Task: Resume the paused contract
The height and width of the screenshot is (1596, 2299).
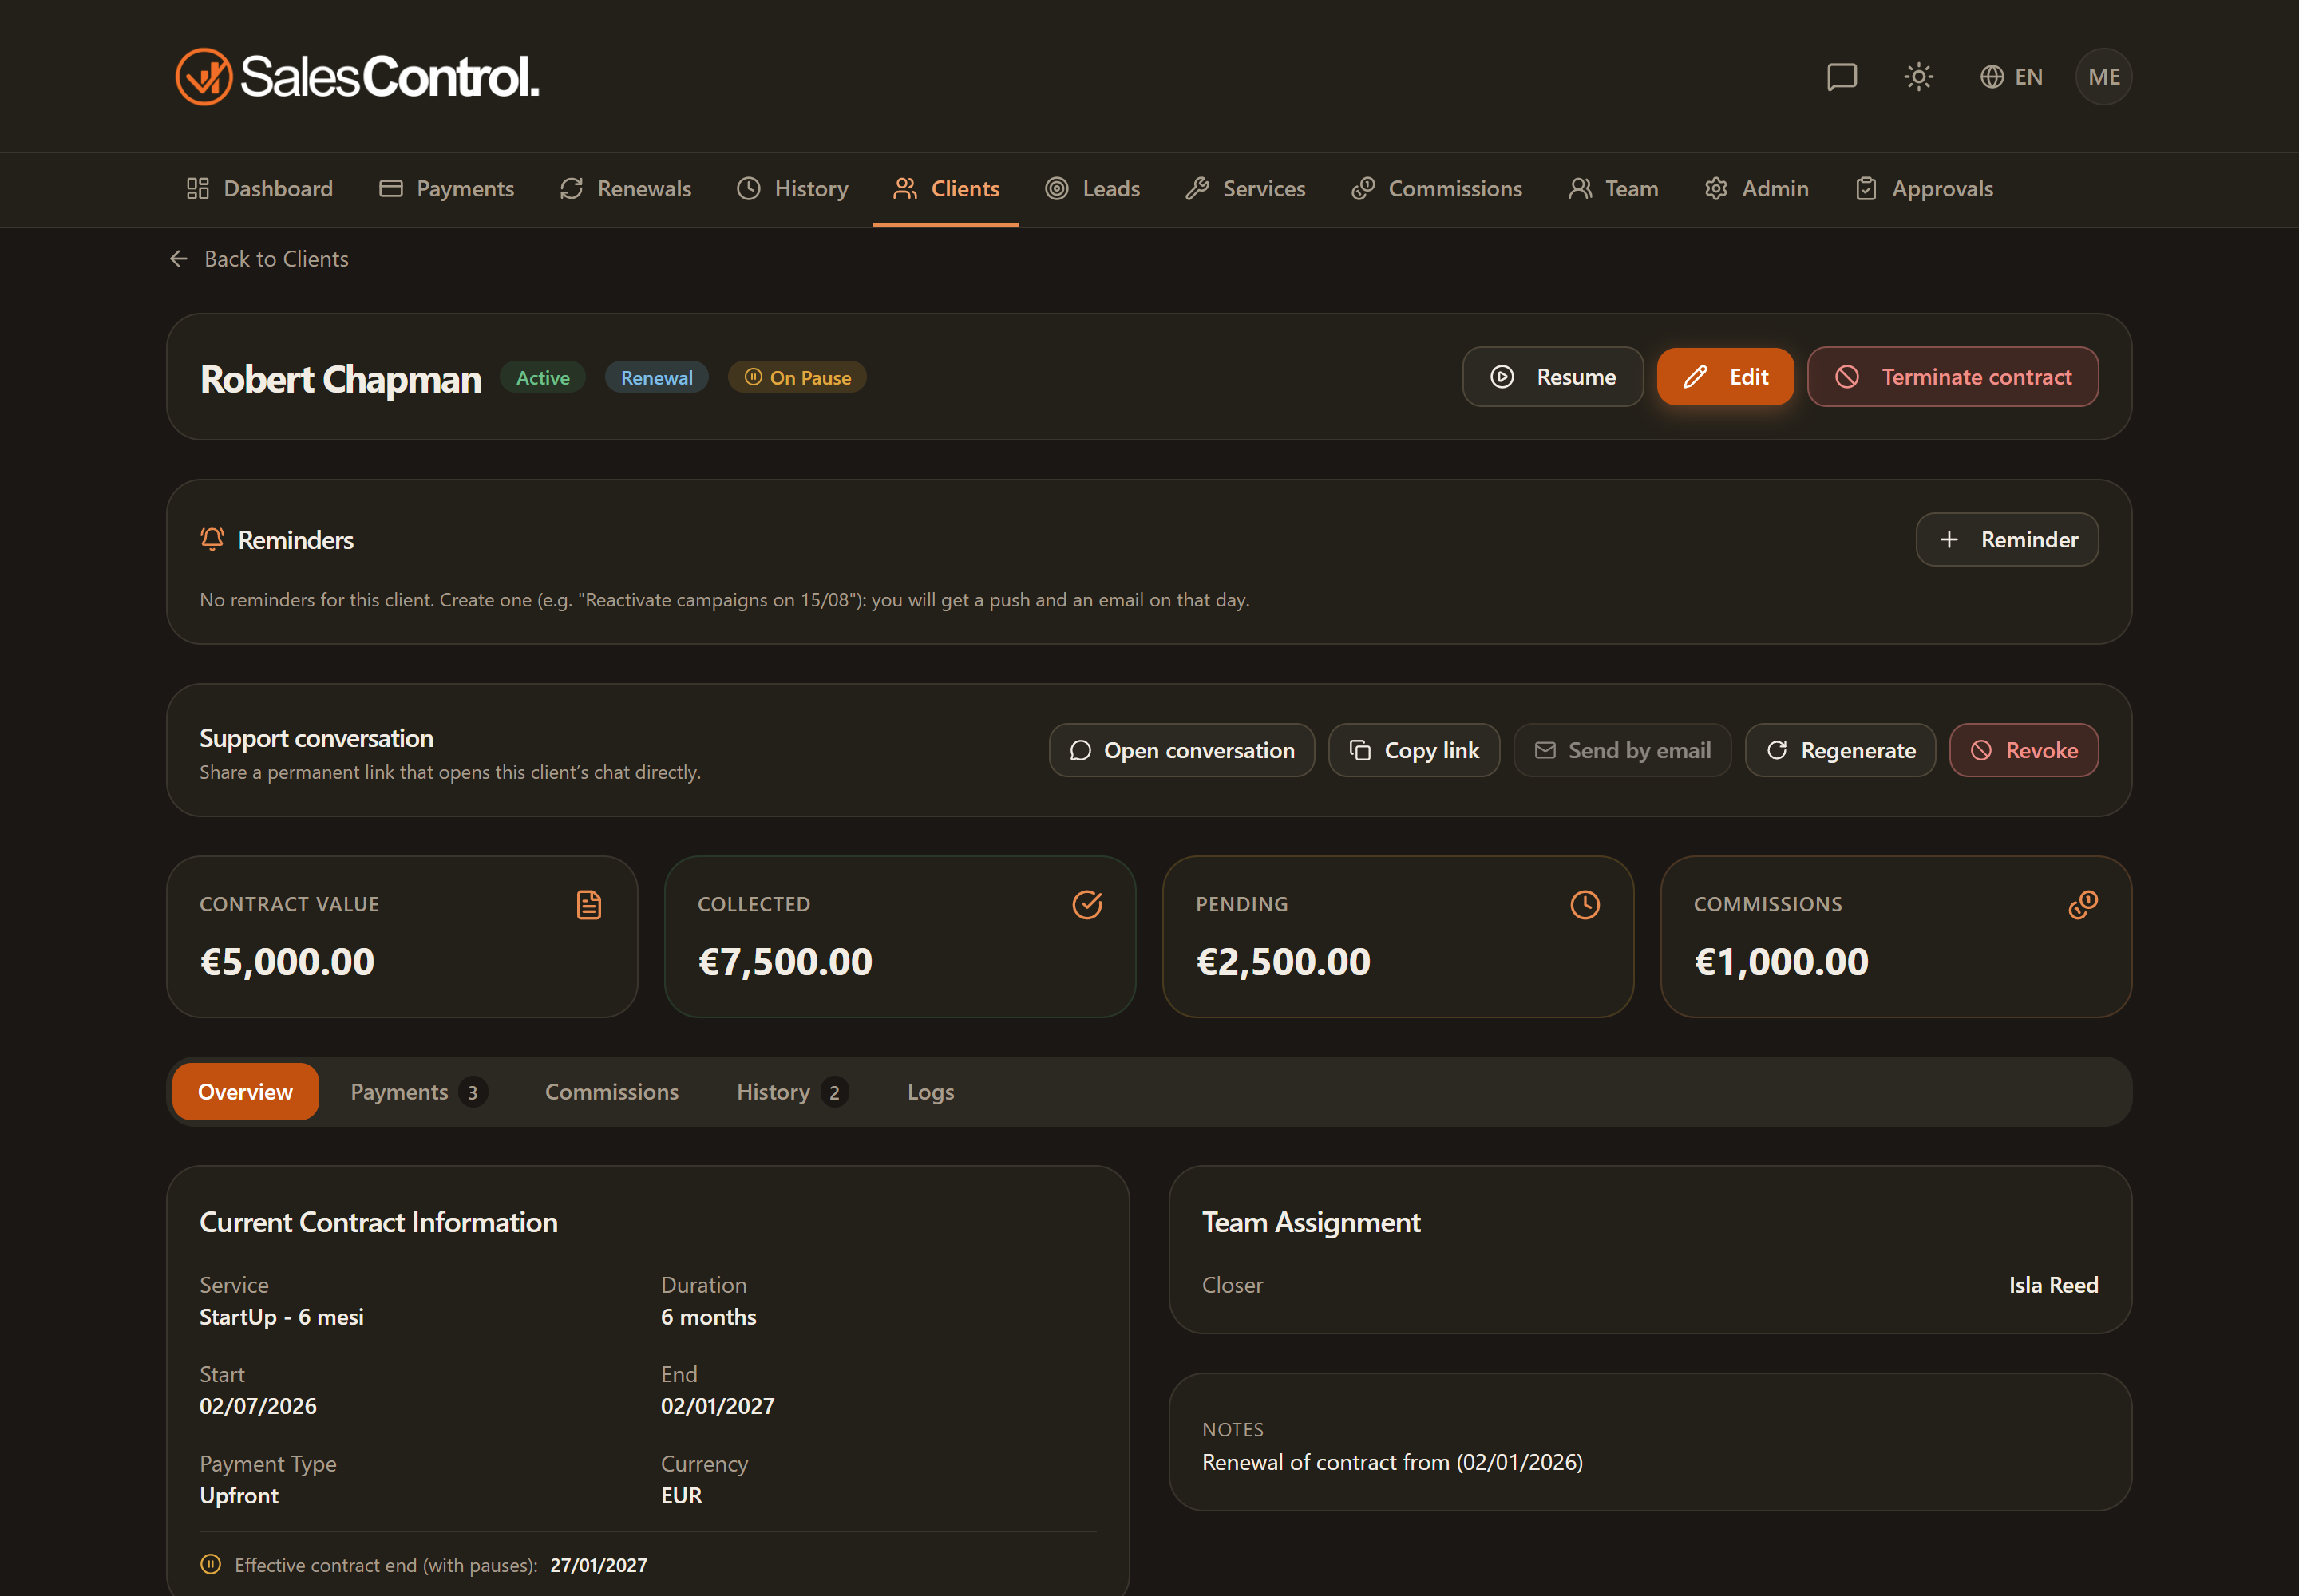Action: [1552, 377]
